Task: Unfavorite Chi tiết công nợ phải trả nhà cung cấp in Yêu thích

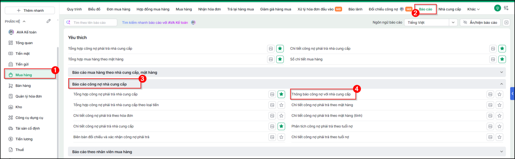Action: pyautogui.click(x=502, y=49)
